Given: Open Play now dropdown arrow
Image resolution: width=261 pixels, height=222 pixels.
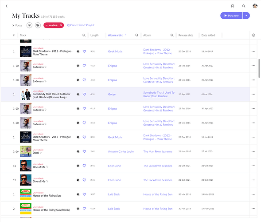Looking at the screenshot, I should tap(246, 16).
